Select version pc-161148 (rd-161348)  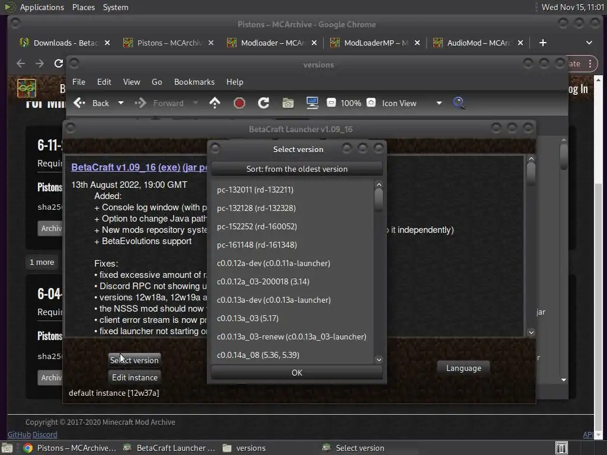293,245
